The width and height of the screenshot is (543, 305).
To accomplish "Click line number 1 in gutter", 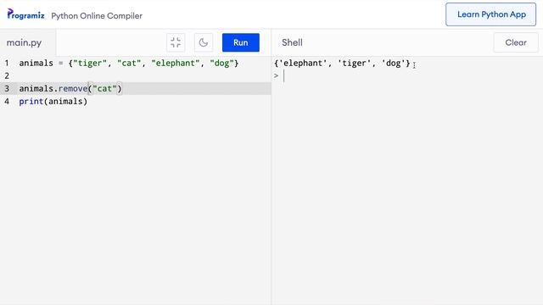I will click(x=7, y=64).
